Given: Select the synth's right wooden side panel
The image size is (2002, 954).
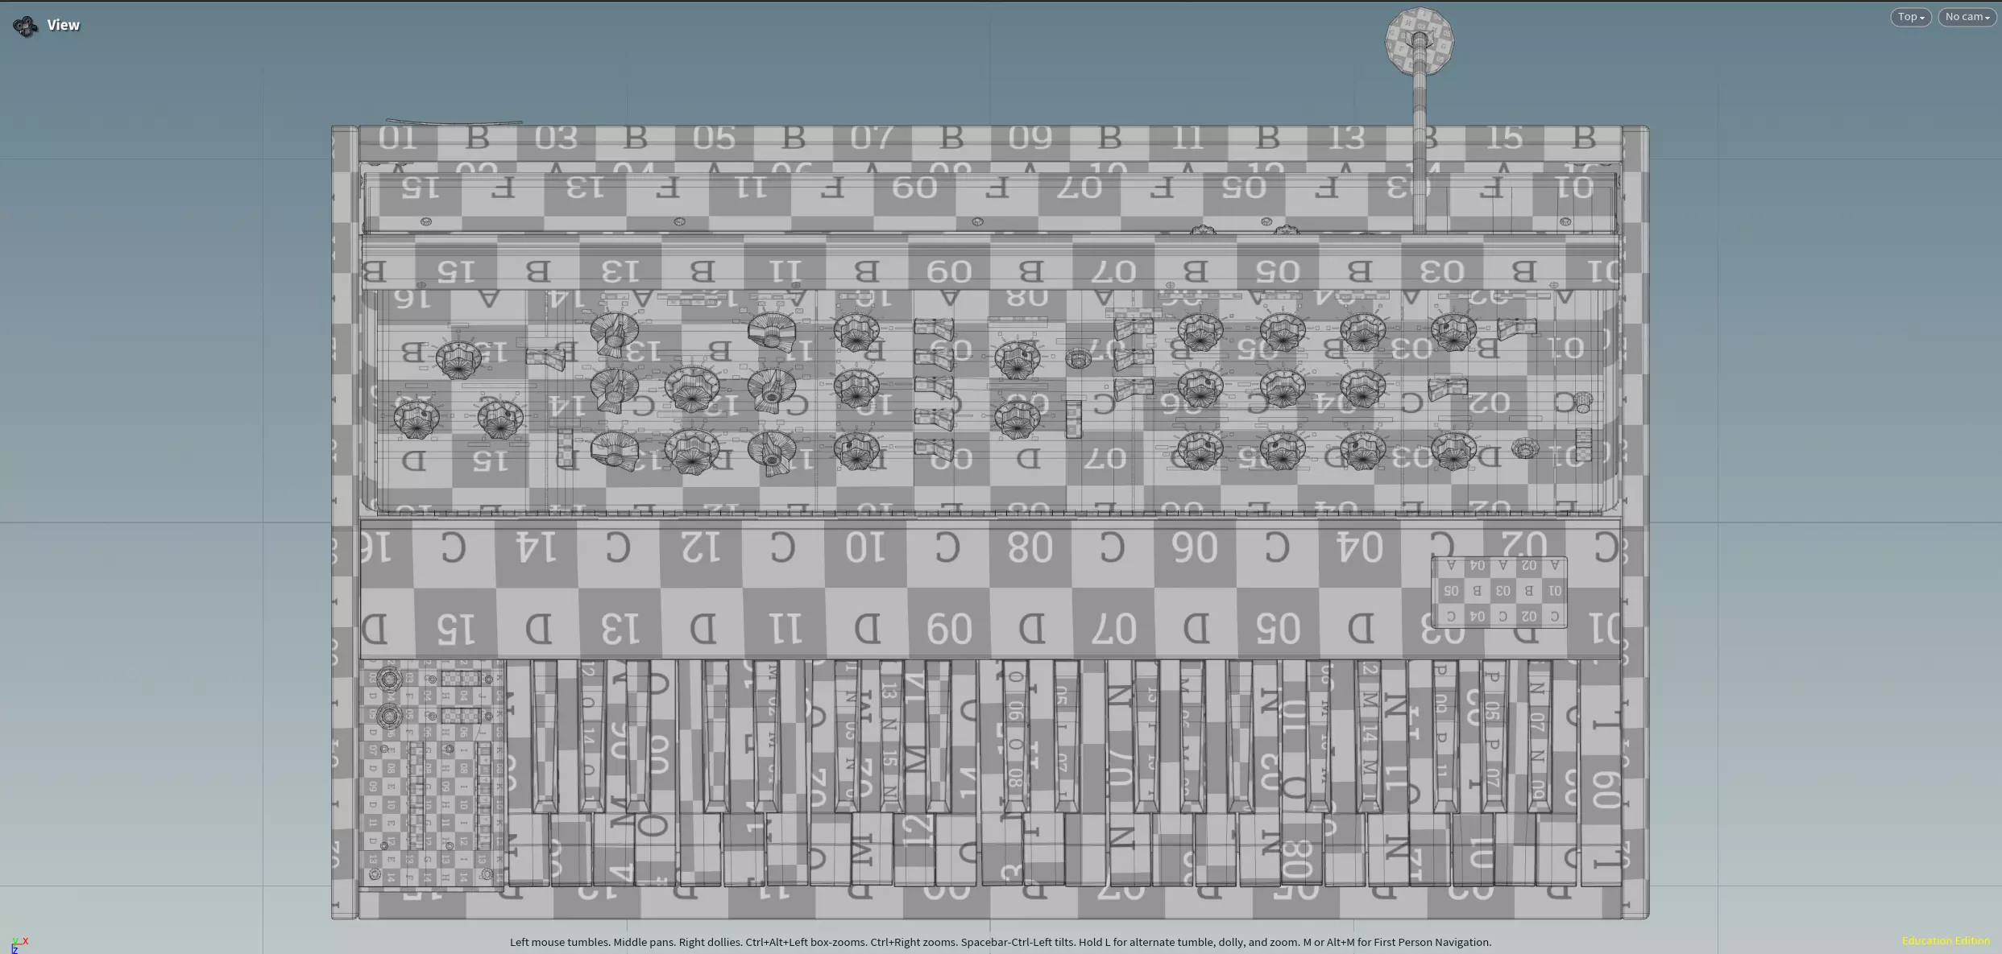Looking at the screenshot, I should point(1635,522).
